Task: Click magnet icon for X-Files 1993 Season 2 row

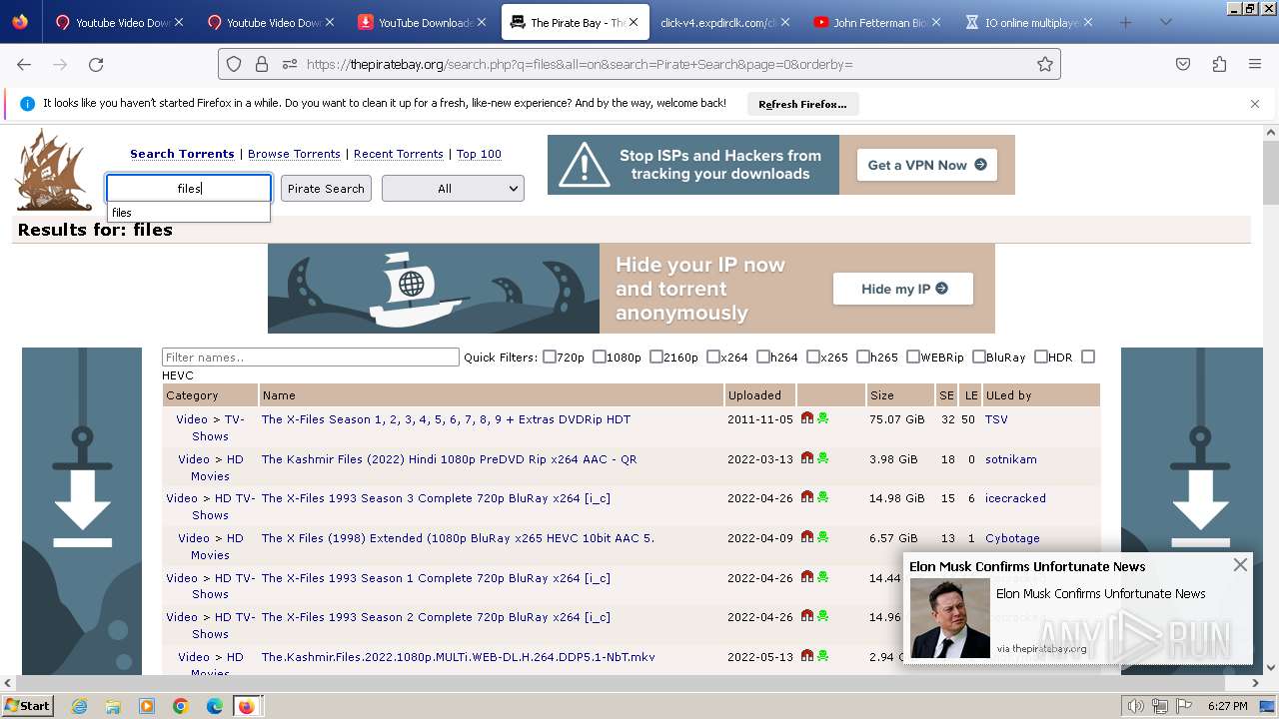Action: point(807,616)
